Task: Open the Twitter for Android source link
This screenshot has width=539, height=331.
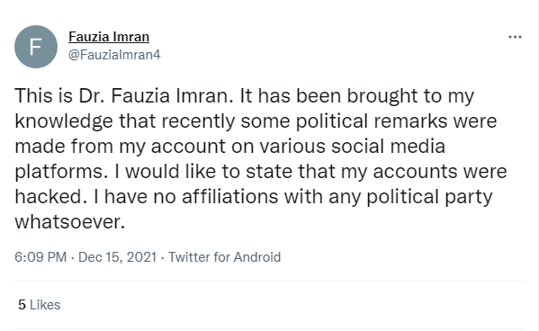Action: click(x=224, y=257)
